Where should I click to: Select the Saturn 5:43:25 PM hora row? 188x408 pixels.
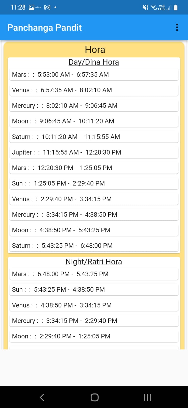tap(94, 246)
